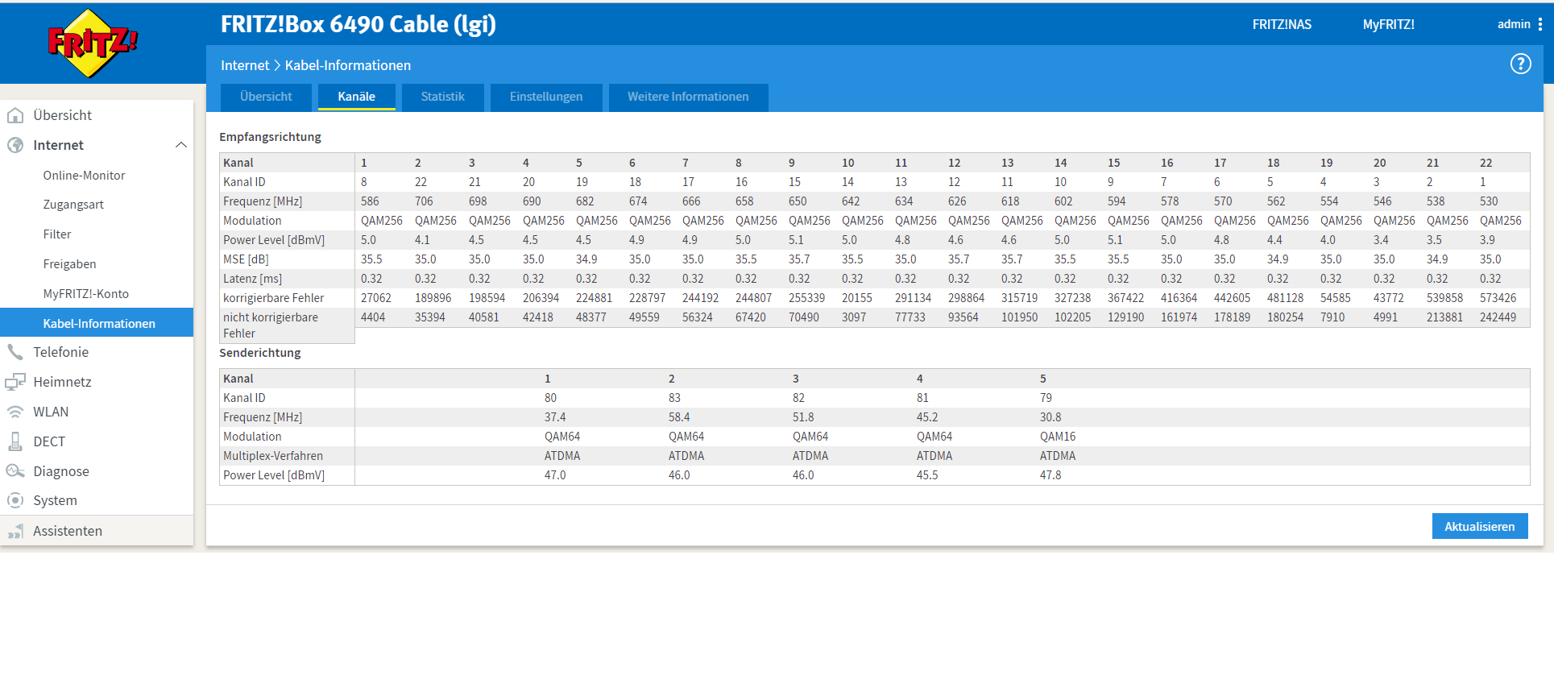1554x696 pixels.
Task: Switch to the Einstellungen tab
Action: tap(545, 97)
